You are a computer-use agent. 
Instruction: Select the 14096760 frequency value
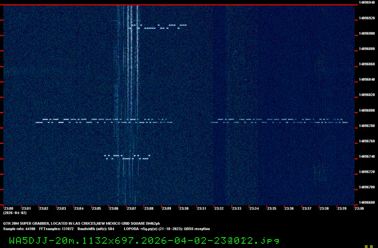click(367, 141)
